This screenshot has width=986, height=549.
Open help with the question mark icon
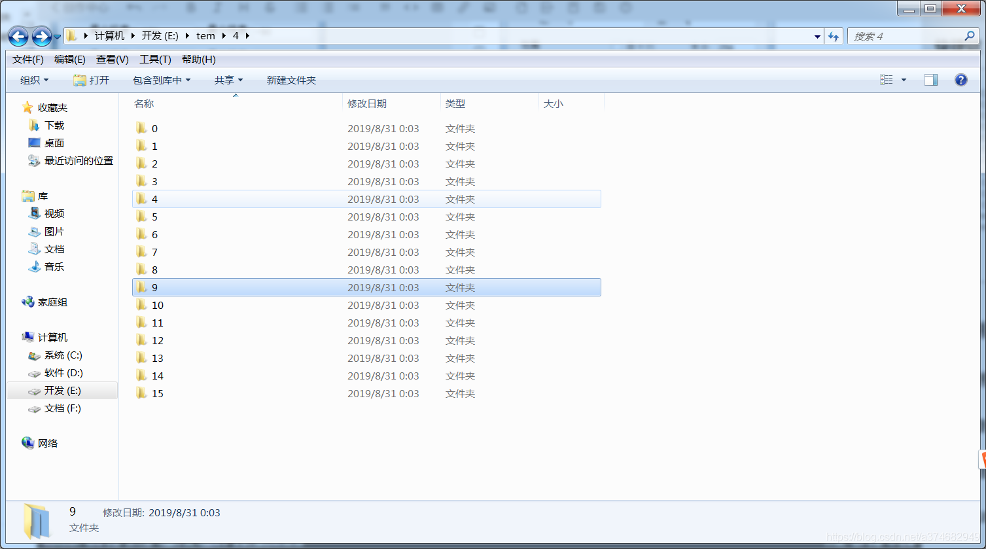(x=961, y=80)
